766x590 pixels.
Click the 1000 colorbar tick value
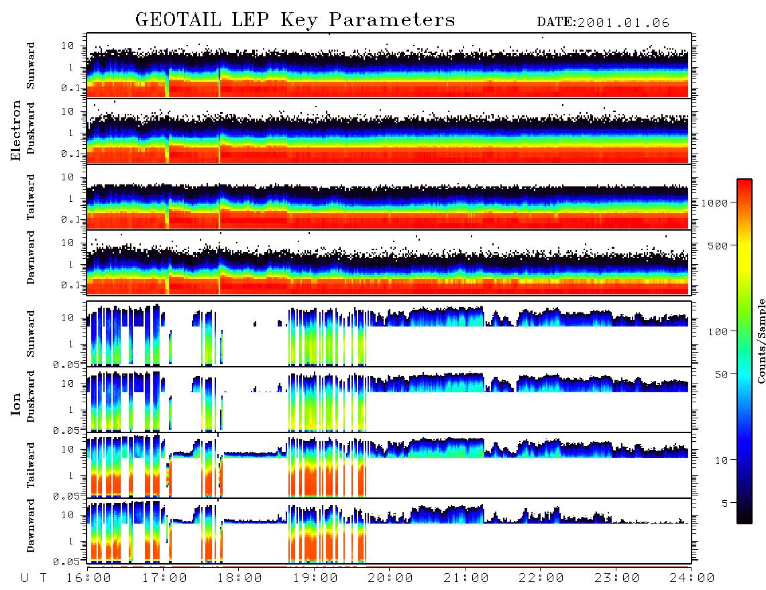pos(714,202)
